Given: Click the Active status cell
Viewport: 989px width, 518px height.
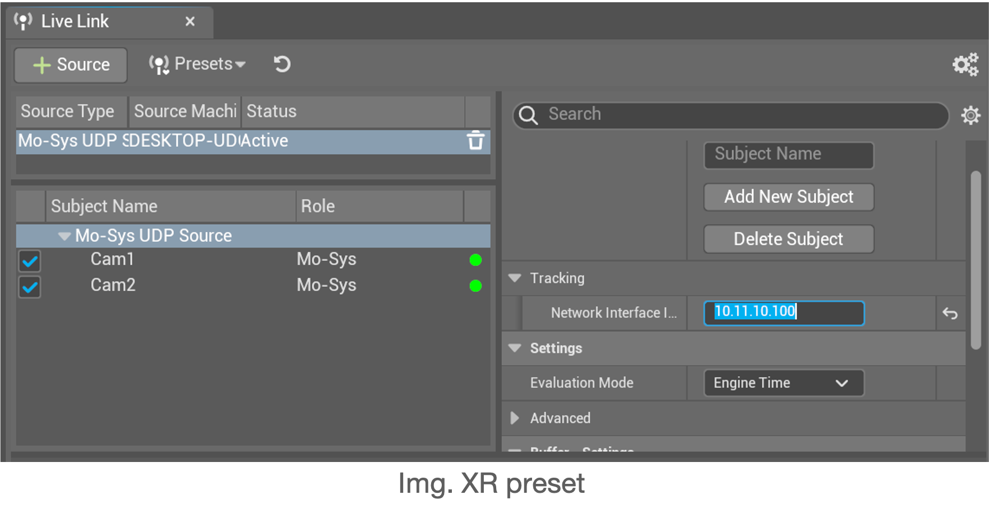Looking at the screenshot, I should tap(264, 141).
